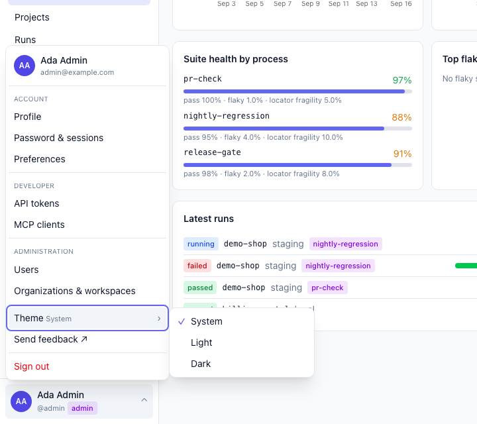This screenshot has width=477, height=424.
Task: Click the Theme row chevron arrow
Action: (159, 319)
